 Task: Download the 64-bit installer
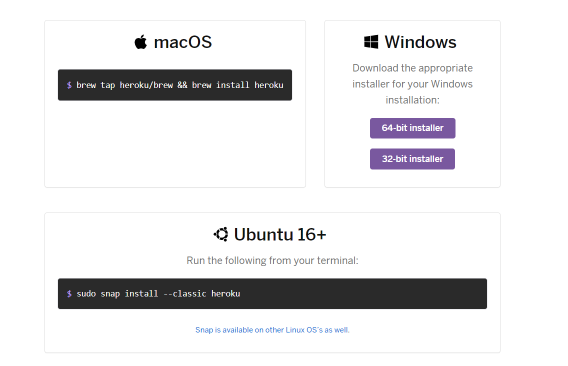tap(412, 128)
